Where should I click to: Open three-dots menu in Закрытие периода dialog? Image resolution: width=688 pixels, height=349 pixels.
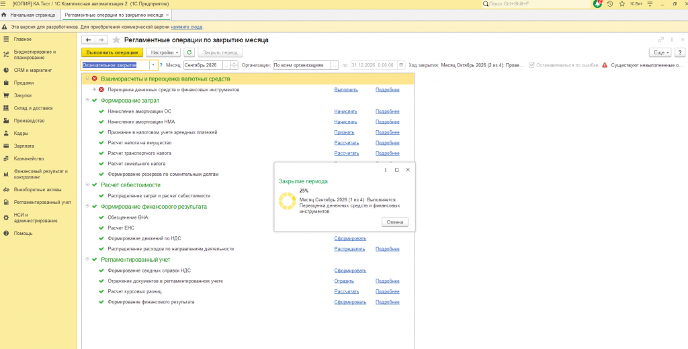click(386, 170)
